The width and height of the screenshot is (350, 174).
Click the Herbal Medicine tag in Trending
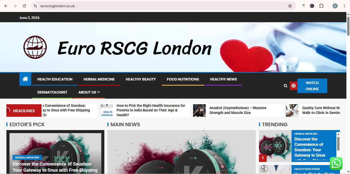pyautogui.click(x=306, y=134)
